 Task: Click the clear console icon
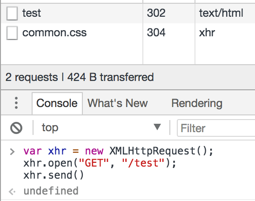[16, 128]
